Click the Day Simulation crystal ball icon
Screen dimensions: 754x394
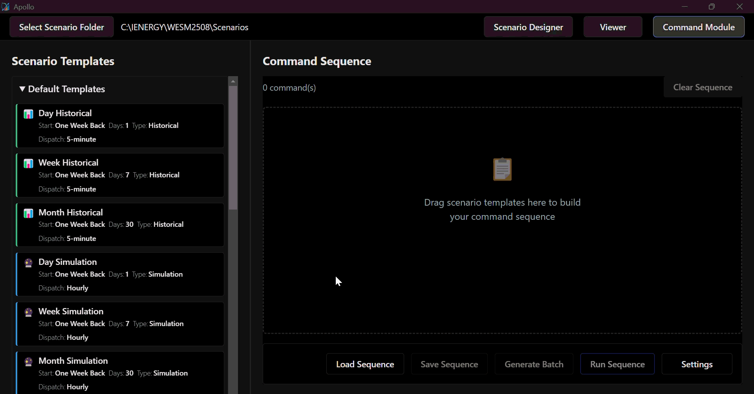pyautogui.click(x=28, y=263)
